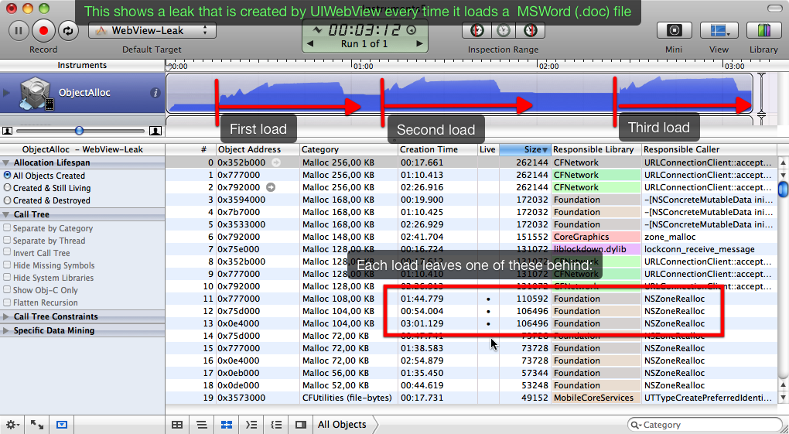Go to the next run arrow
The image size is (789, 434).
coord(418,44)
